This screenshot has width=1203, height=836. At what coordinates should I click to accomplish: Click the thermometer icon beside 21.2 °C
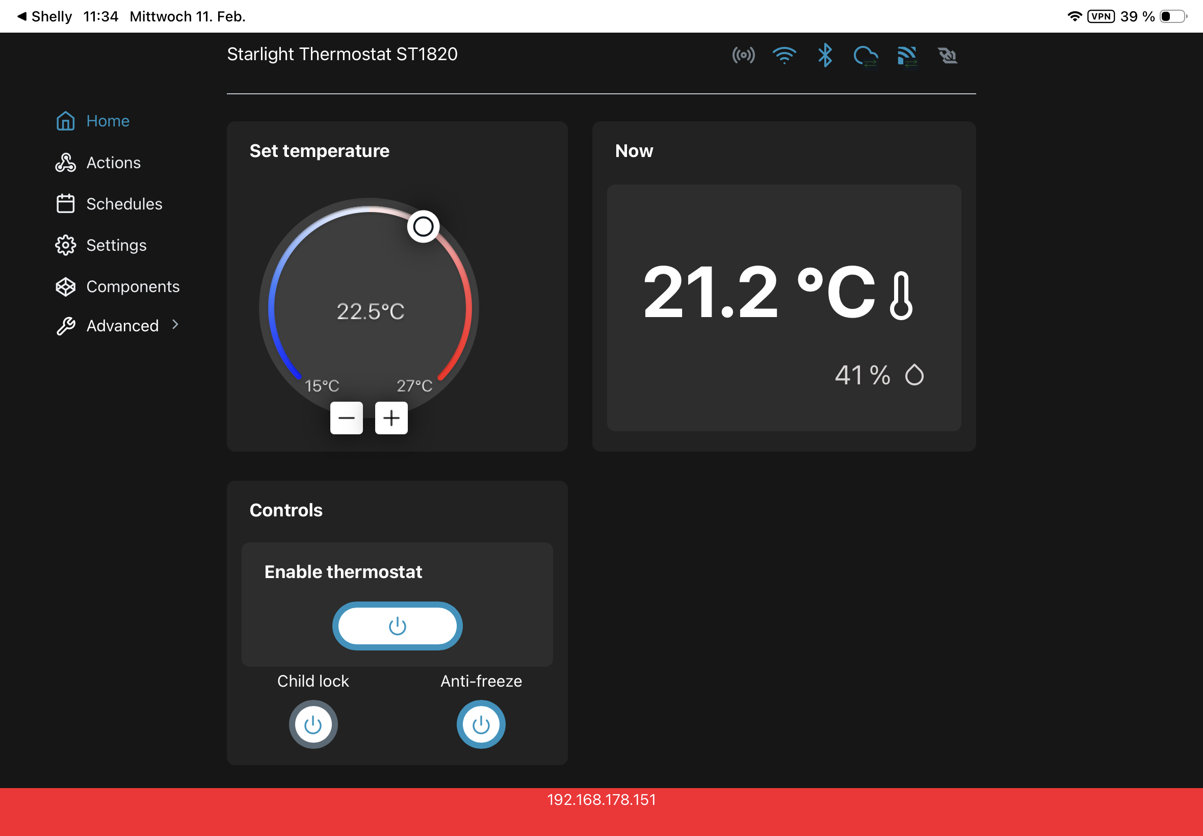click(x=901, y=296)
